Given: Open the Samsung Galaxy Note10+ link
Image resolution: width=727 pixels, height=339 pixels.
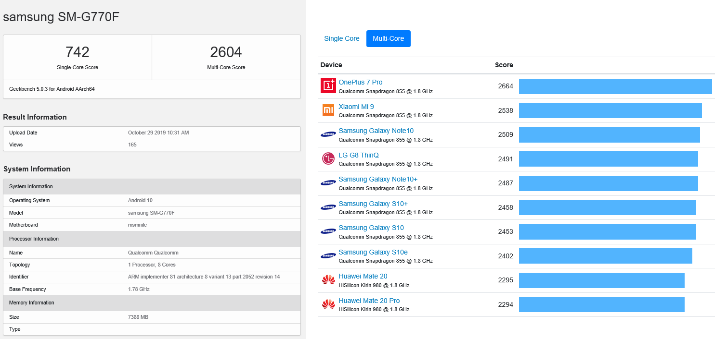Looking at the screenshot, I should [x=378, y=179].
